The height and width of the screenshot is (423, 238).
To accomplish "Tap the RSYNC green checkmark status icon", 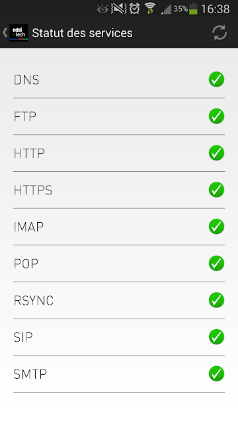I will click(216, 300).
